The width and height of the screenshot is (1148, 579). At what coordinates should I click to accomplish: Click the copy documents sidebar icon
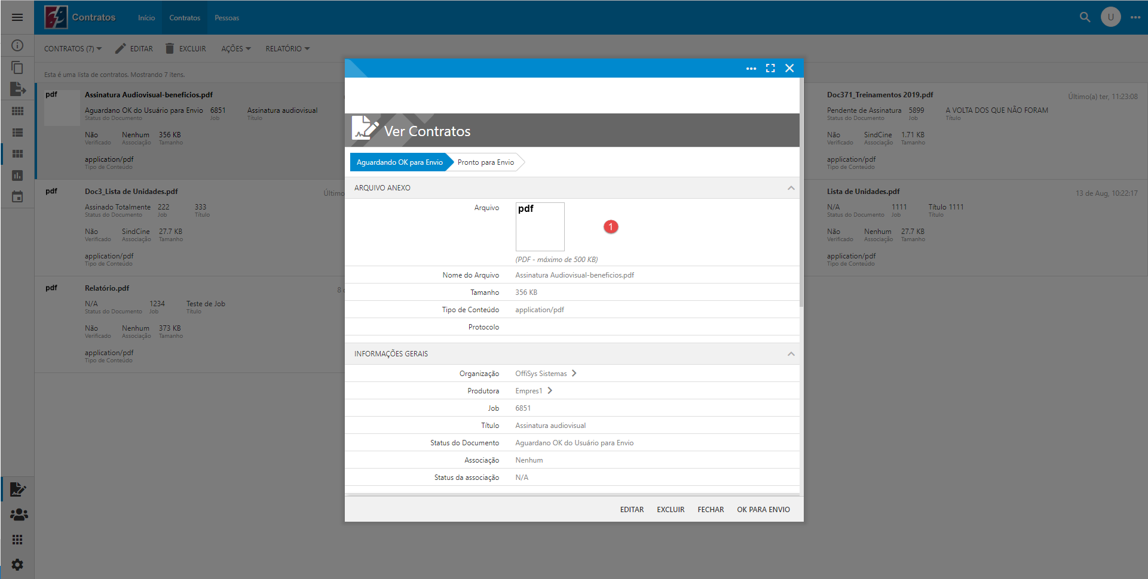17,67
